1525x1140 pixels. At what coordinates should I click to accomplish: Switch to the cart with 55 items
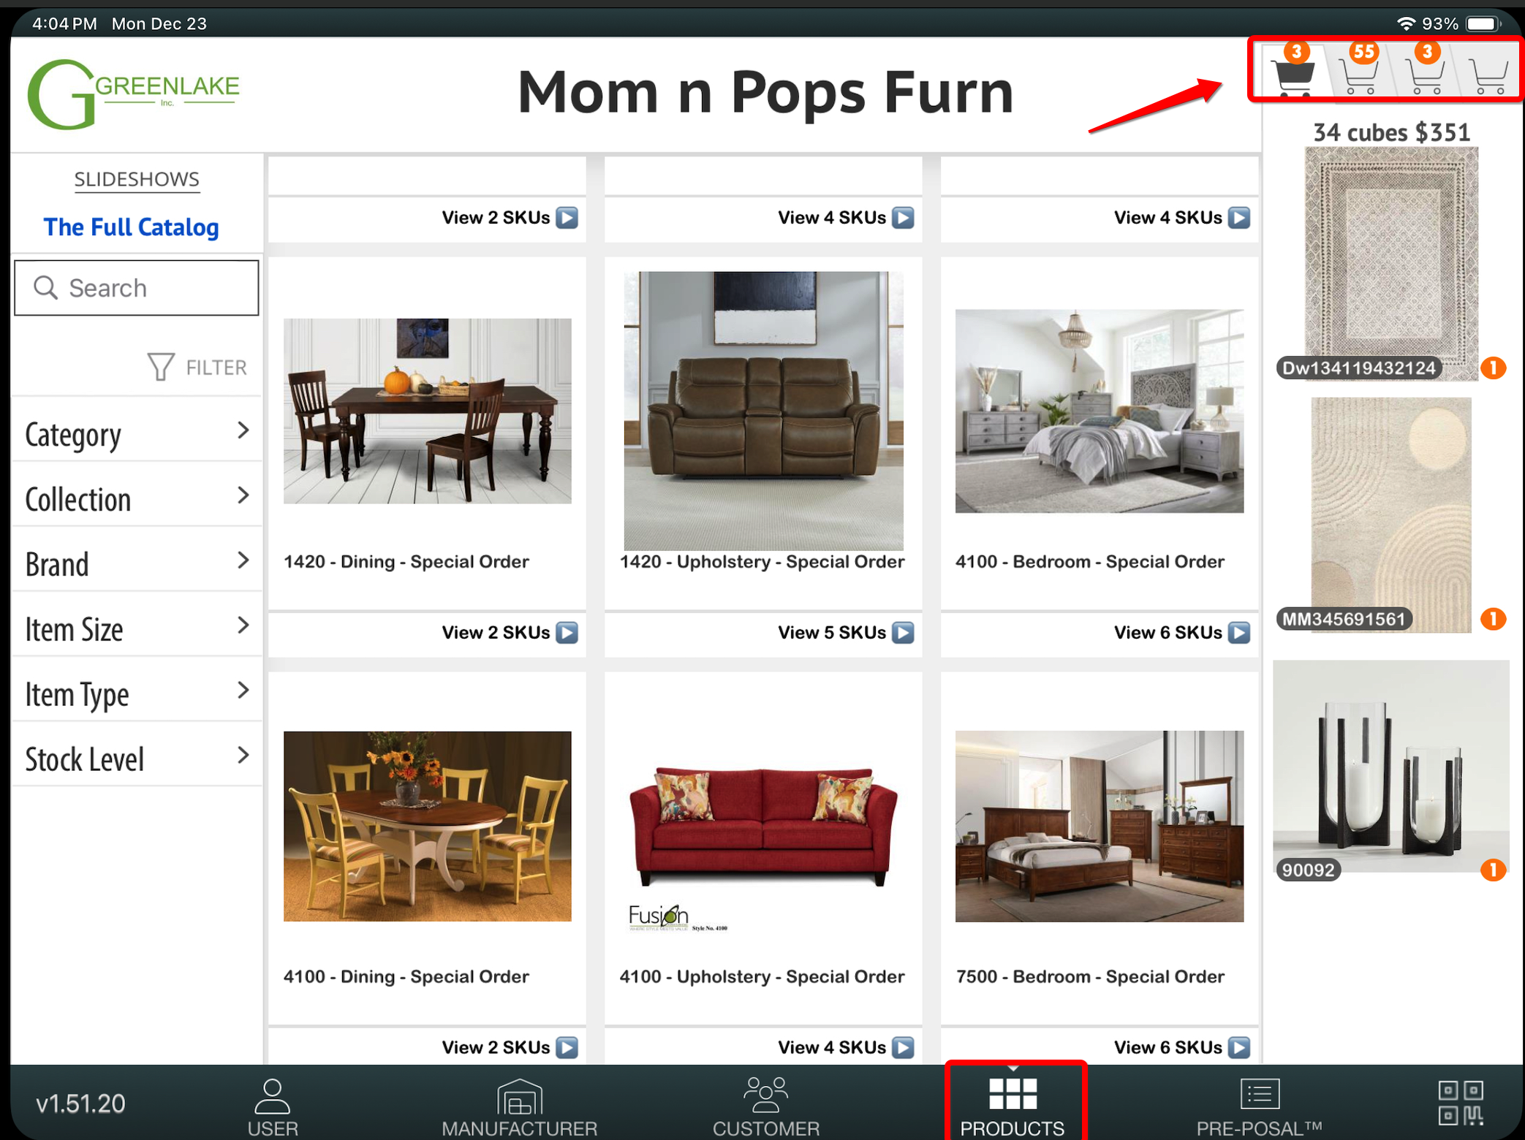(1358, 75)
